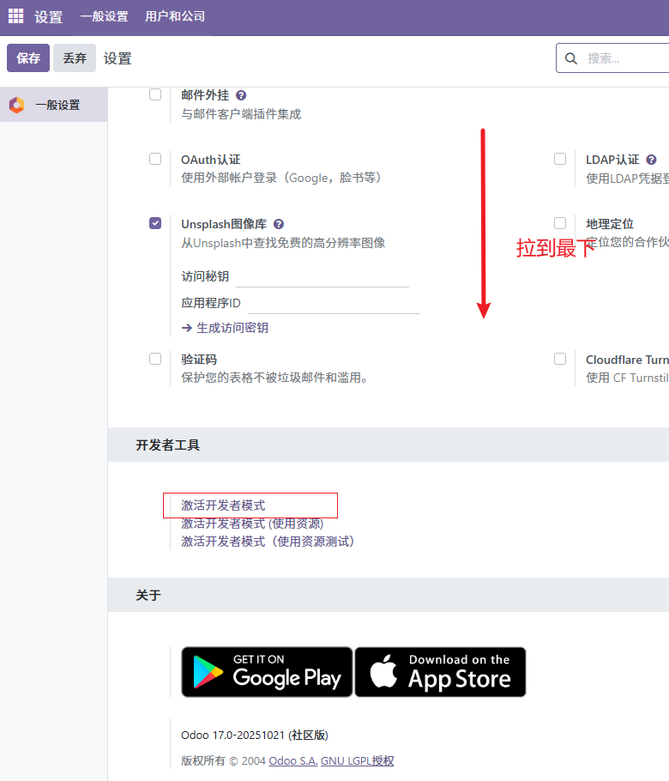The height and width of the screenshot is (781, 669).
Task: Open the 用户和公司 top menu
Action: (x=175, y=16)
